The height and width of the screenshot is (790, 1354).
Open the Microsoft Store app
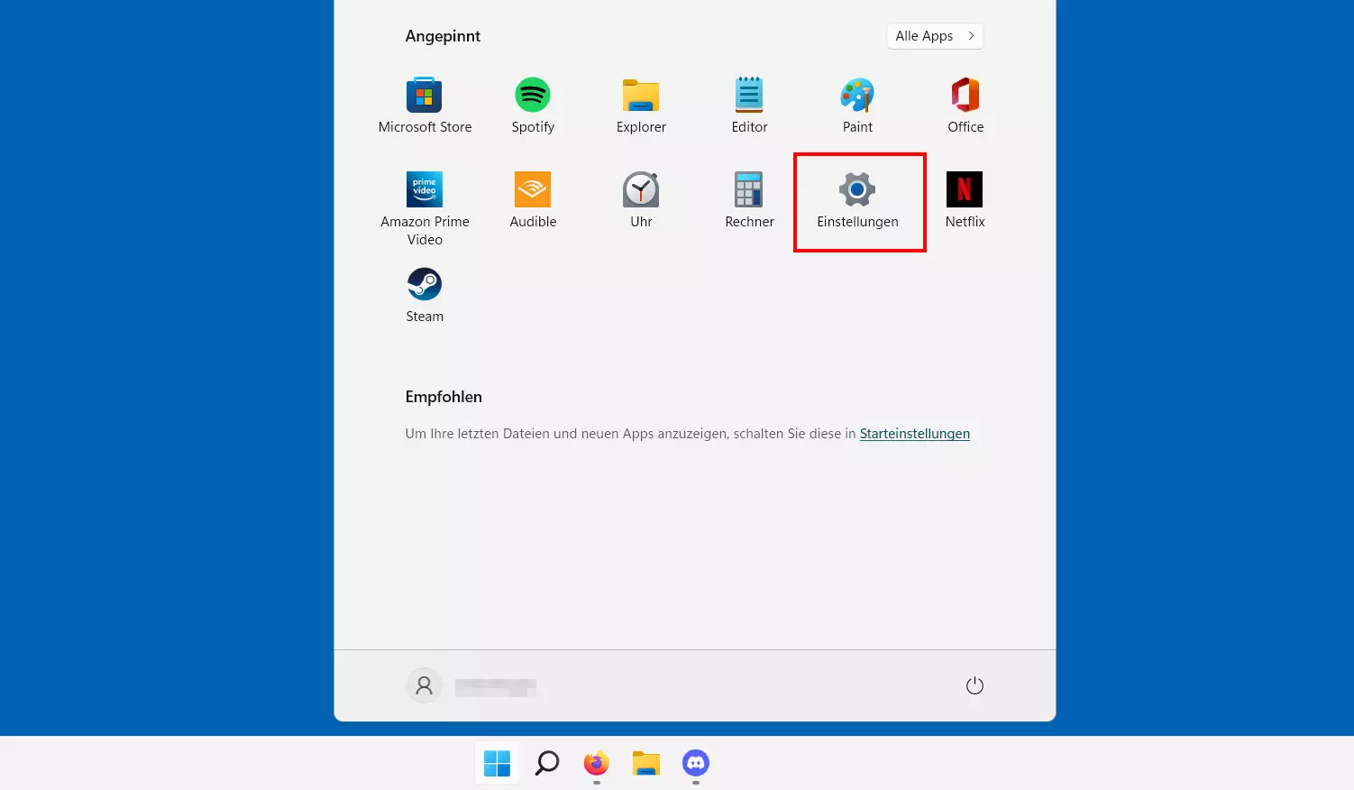[425, 106]
